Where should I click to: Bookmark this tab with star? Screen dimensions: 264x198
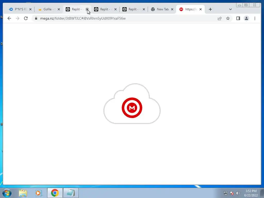tap(228, 18)
